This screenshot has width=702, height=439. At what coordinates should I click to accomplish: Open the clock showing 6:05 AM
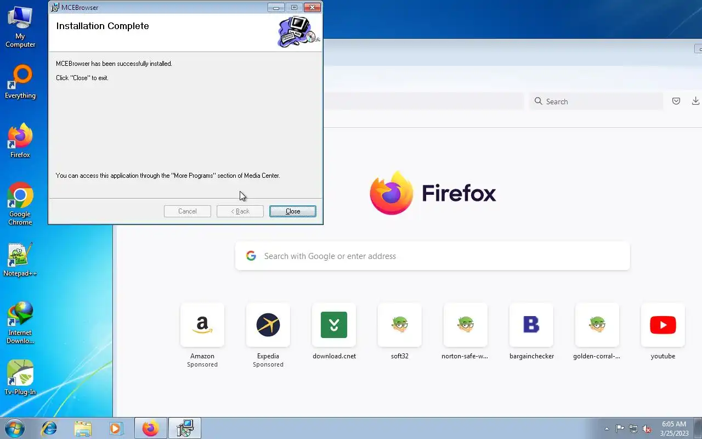(x=674, y=429)
